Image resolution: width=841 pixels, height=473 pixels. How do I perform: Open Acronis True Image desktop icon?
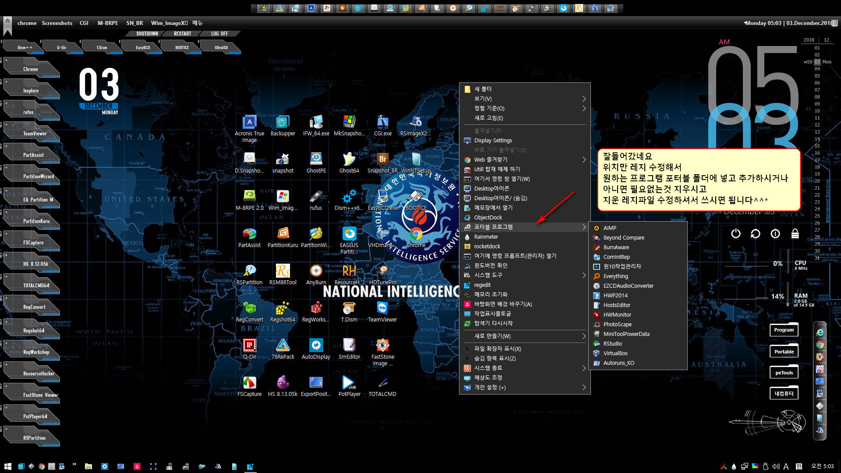point(249,129)
